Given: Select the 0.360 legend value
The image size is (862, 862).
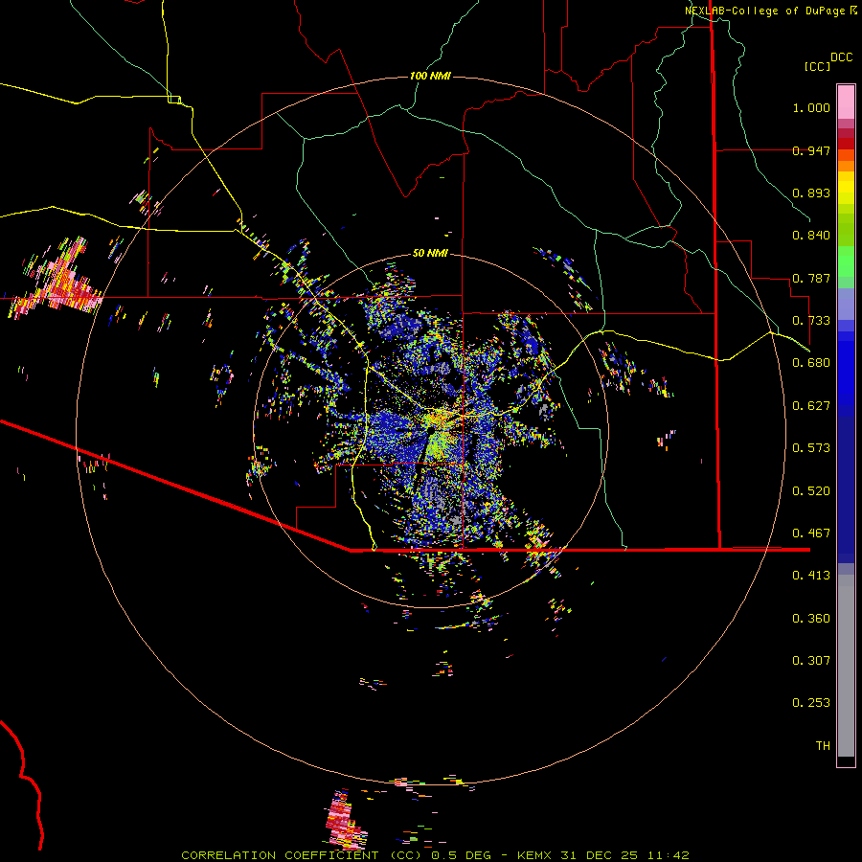Looking at the screenshot, I should (811, 619).
